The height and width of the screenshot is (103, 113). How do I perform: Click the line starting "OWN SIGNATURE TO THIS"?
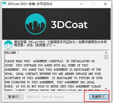(x=50, y=82)
